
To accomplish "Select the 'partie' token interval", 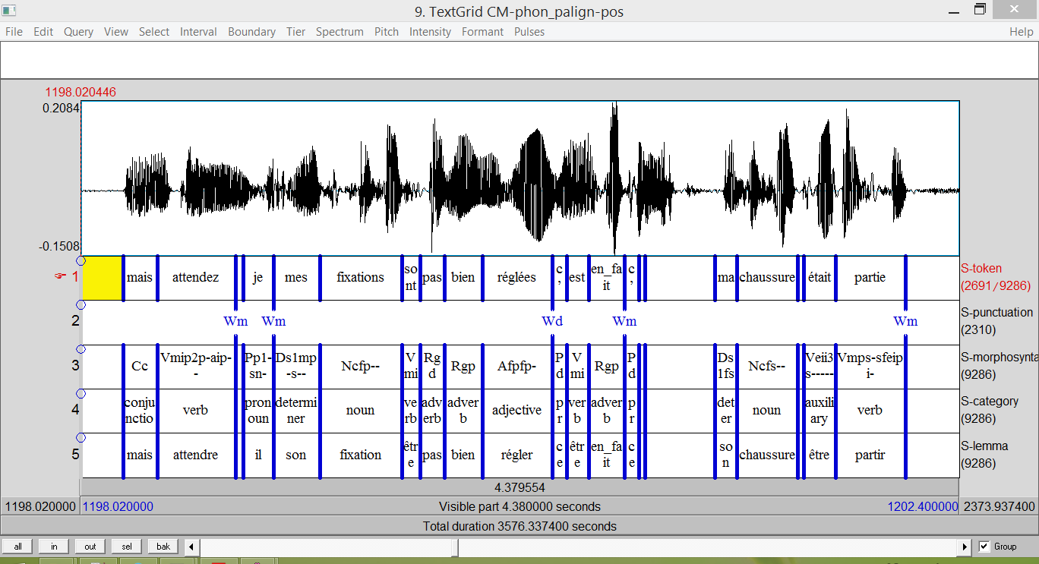I will (x=870, y=278).
